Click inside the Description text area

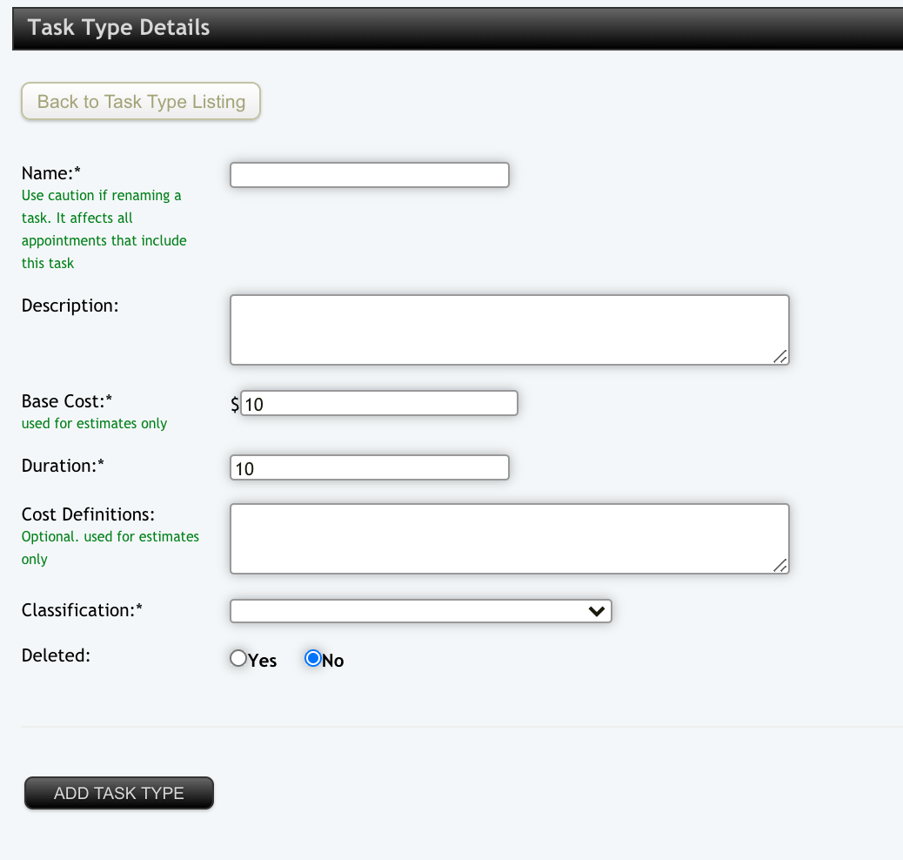(x=509, y=329)
